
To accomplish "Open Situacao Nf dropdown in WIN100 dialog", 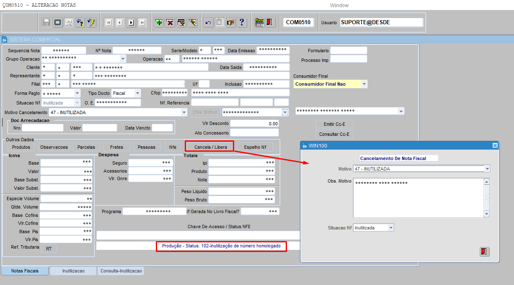I will tap(390, 228).
